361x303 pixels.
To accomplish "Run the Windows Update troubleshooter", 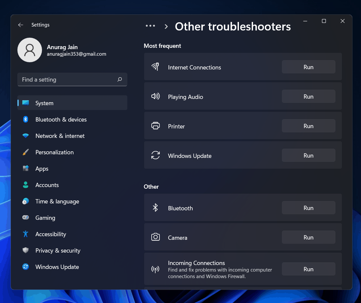I will click(x=308, y=155).
